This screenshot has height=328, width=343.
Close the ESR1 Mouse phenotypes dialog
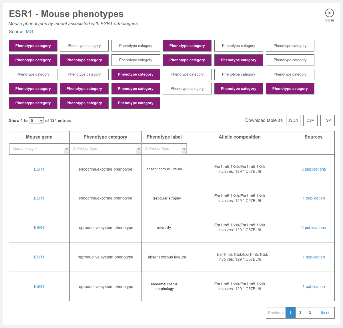pos(329,13)
